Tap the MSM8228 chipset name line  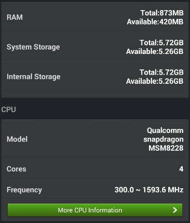(x=166, y=148)
